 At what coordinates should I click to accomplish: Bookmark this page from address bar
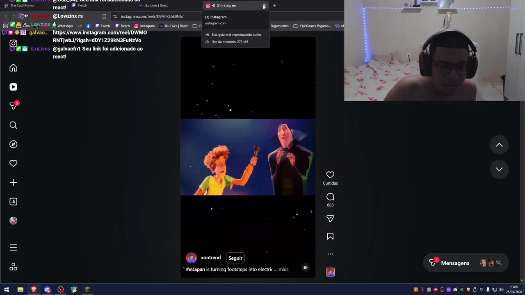coord(104,16)
